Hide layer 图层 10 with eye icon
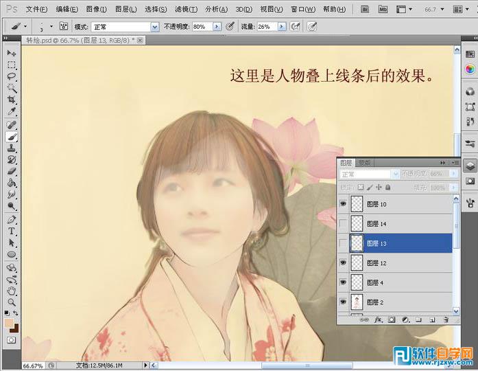478x371 pixels. pos(343,203)
